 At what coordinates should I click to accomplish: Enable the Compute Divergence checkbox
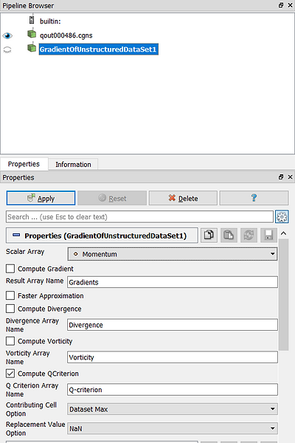click(10, 309)
